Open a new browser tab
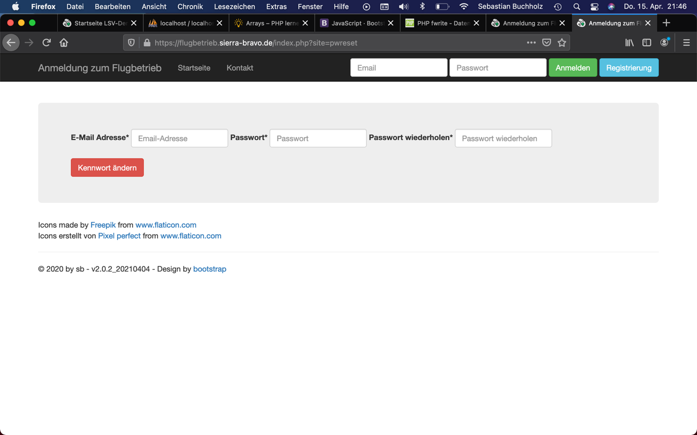Image resolution: width=697 pixels, height=435 pixels. coord(666,23)
